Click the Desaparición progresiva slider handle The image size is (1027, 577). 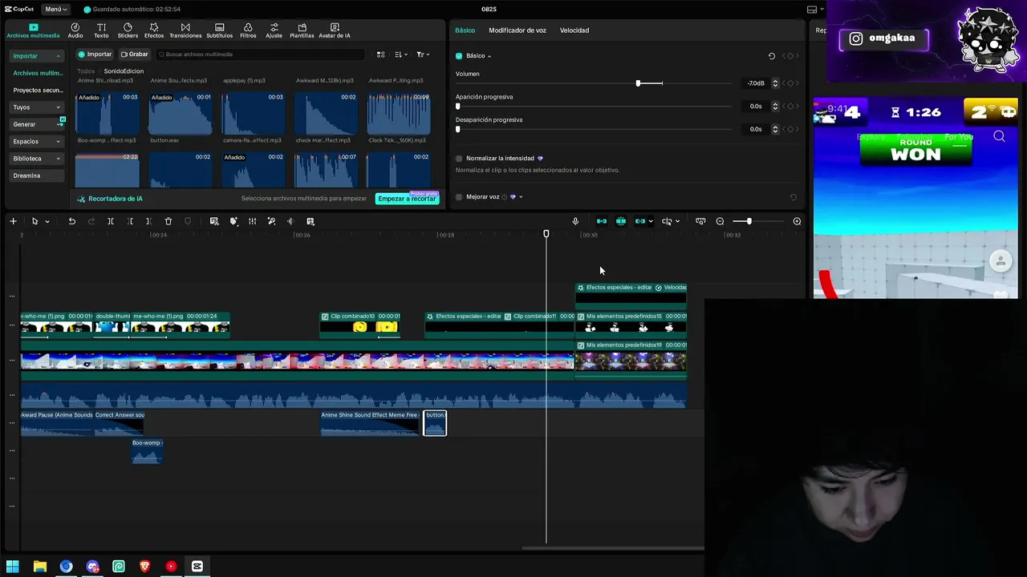click(x=458, y=129)
